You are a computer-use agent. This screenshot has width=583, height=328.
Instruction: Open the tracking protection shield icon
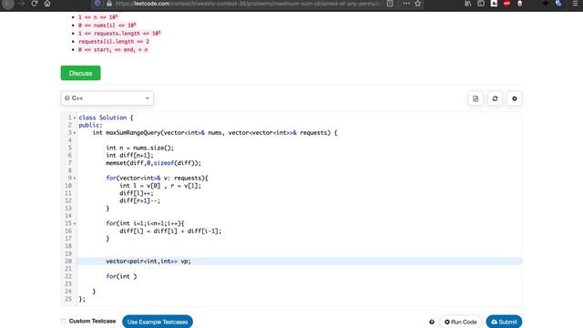[97, 4]
